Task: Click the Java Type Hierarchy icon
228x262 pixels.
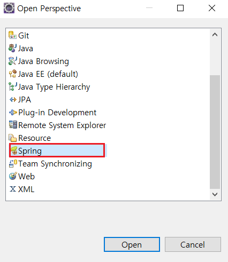Action: pyautogui.click(x=13, y=86)
